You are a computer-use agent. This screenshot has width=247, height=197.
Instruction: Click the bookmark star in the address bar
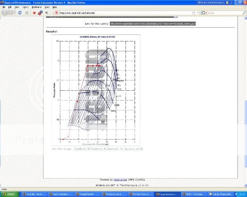tap(193, 13)
